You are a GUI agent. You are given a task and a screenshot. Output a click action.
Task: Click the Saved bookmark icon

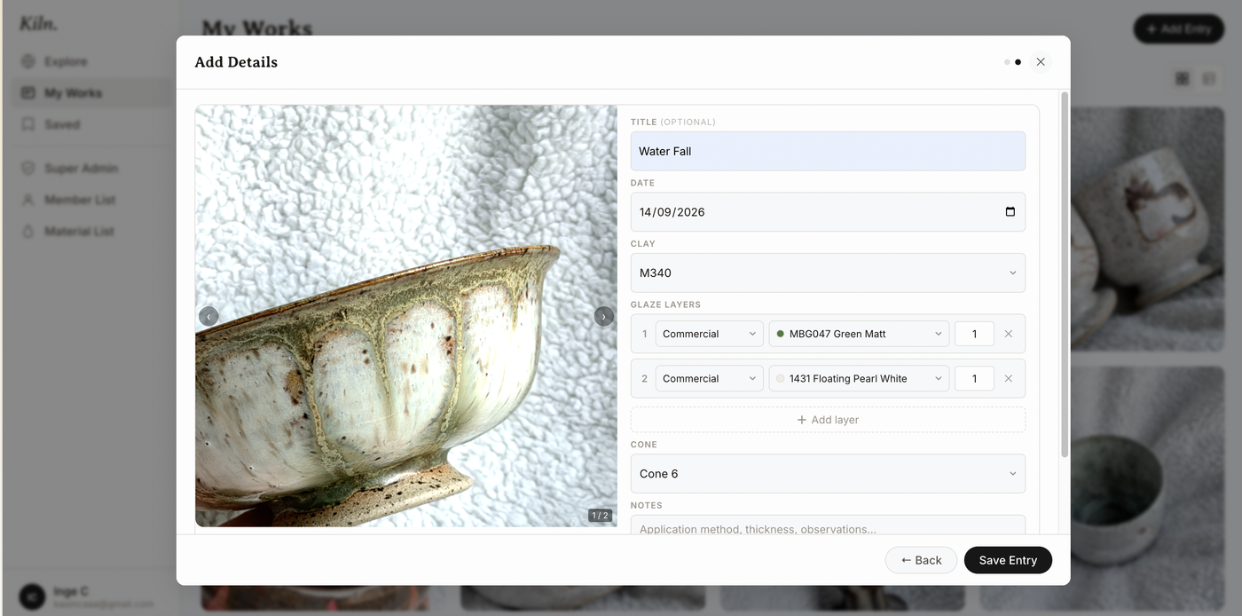point(28,124)
